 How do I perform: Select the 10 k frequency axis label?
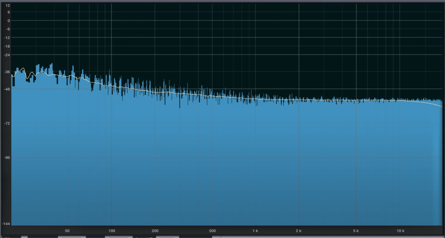point(400,230)
